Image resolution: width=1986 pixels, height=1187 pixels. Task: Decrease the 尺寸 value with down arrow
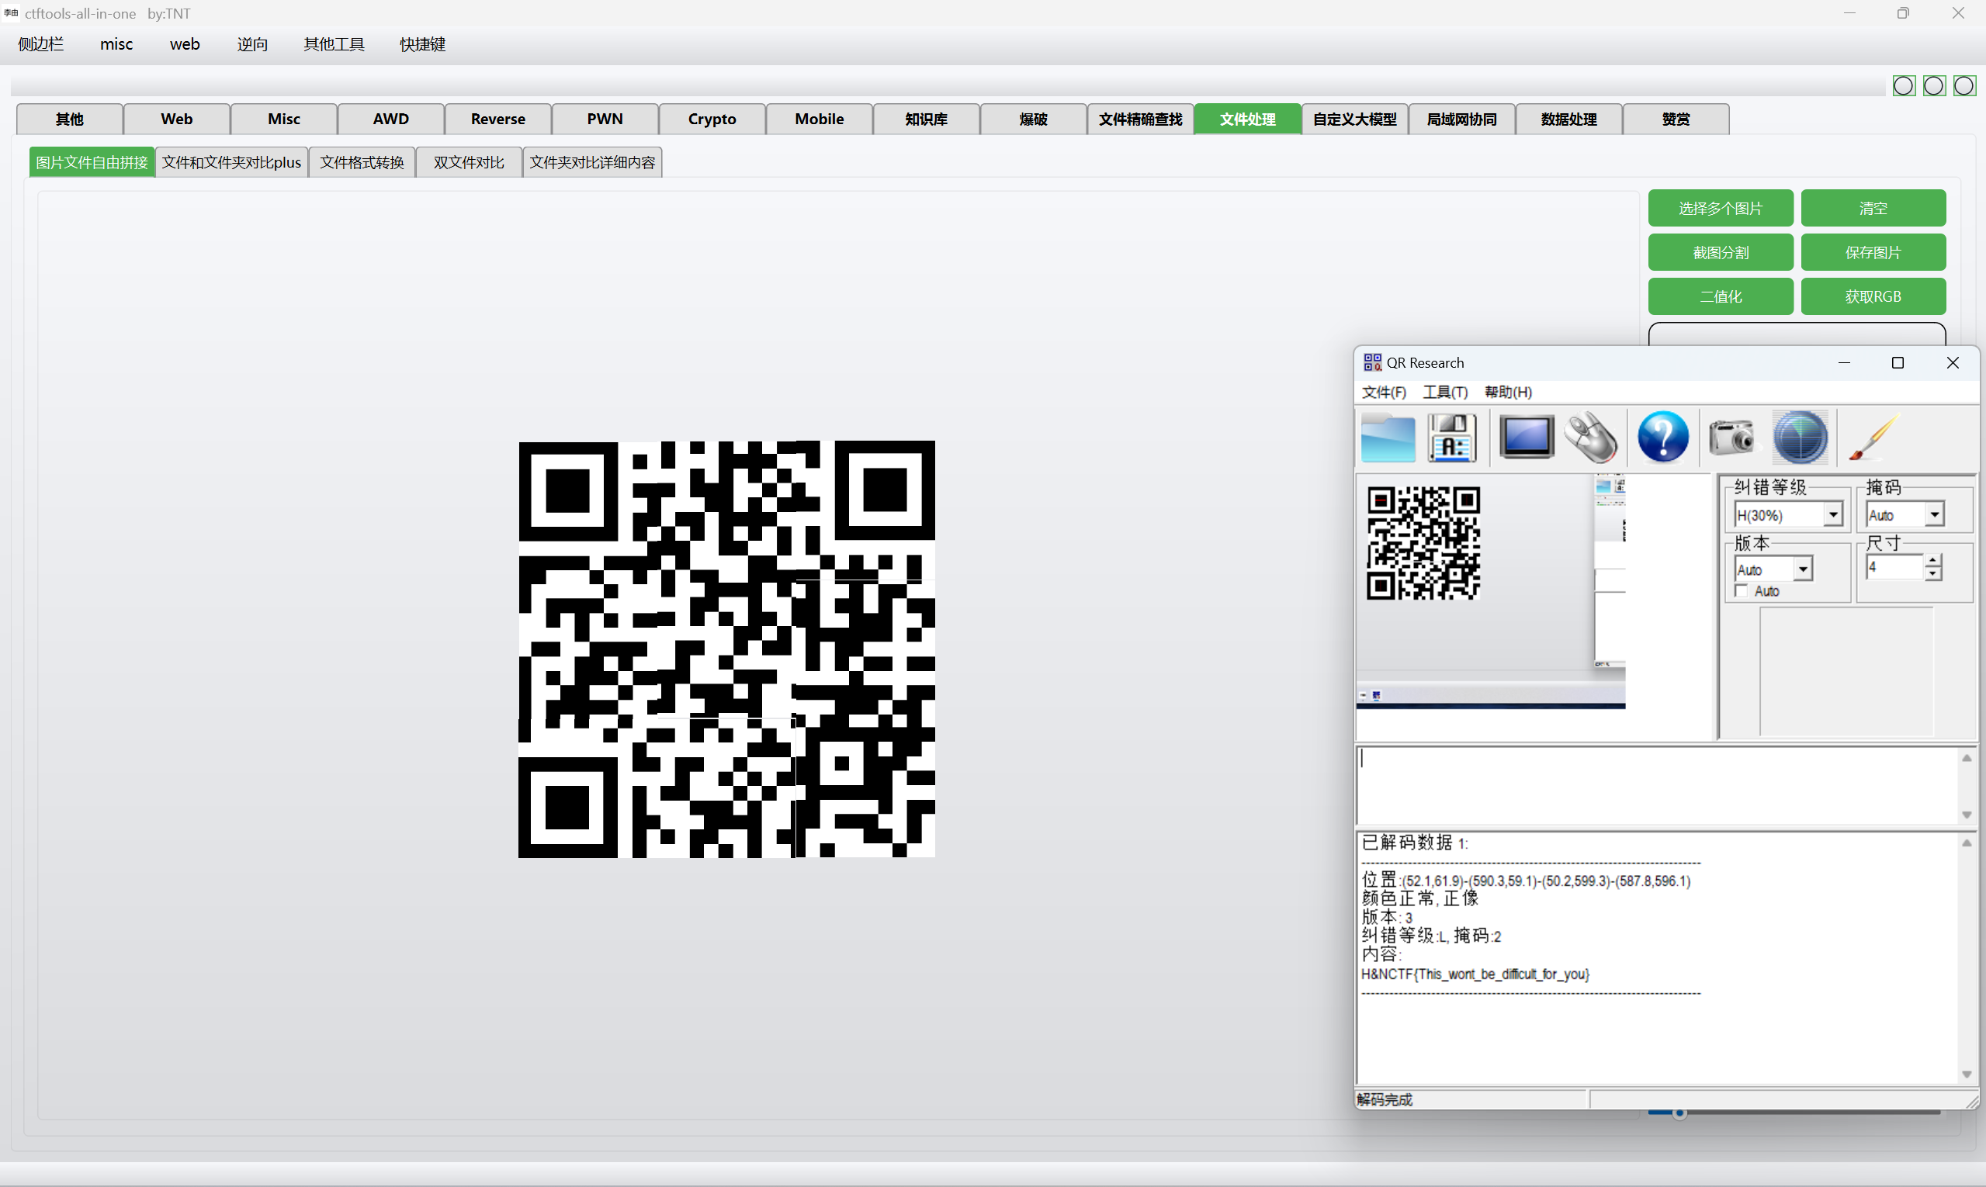coord(1932,573)
